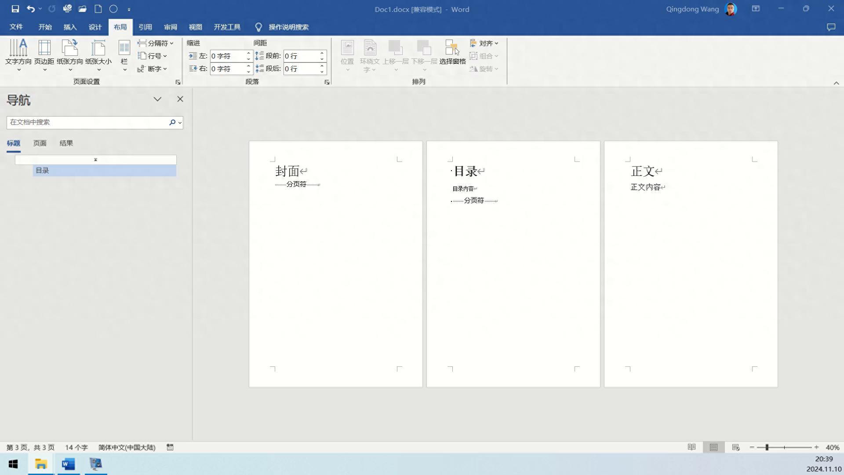Switch to 阅读视图 read mode in status bar

[691, 447]
